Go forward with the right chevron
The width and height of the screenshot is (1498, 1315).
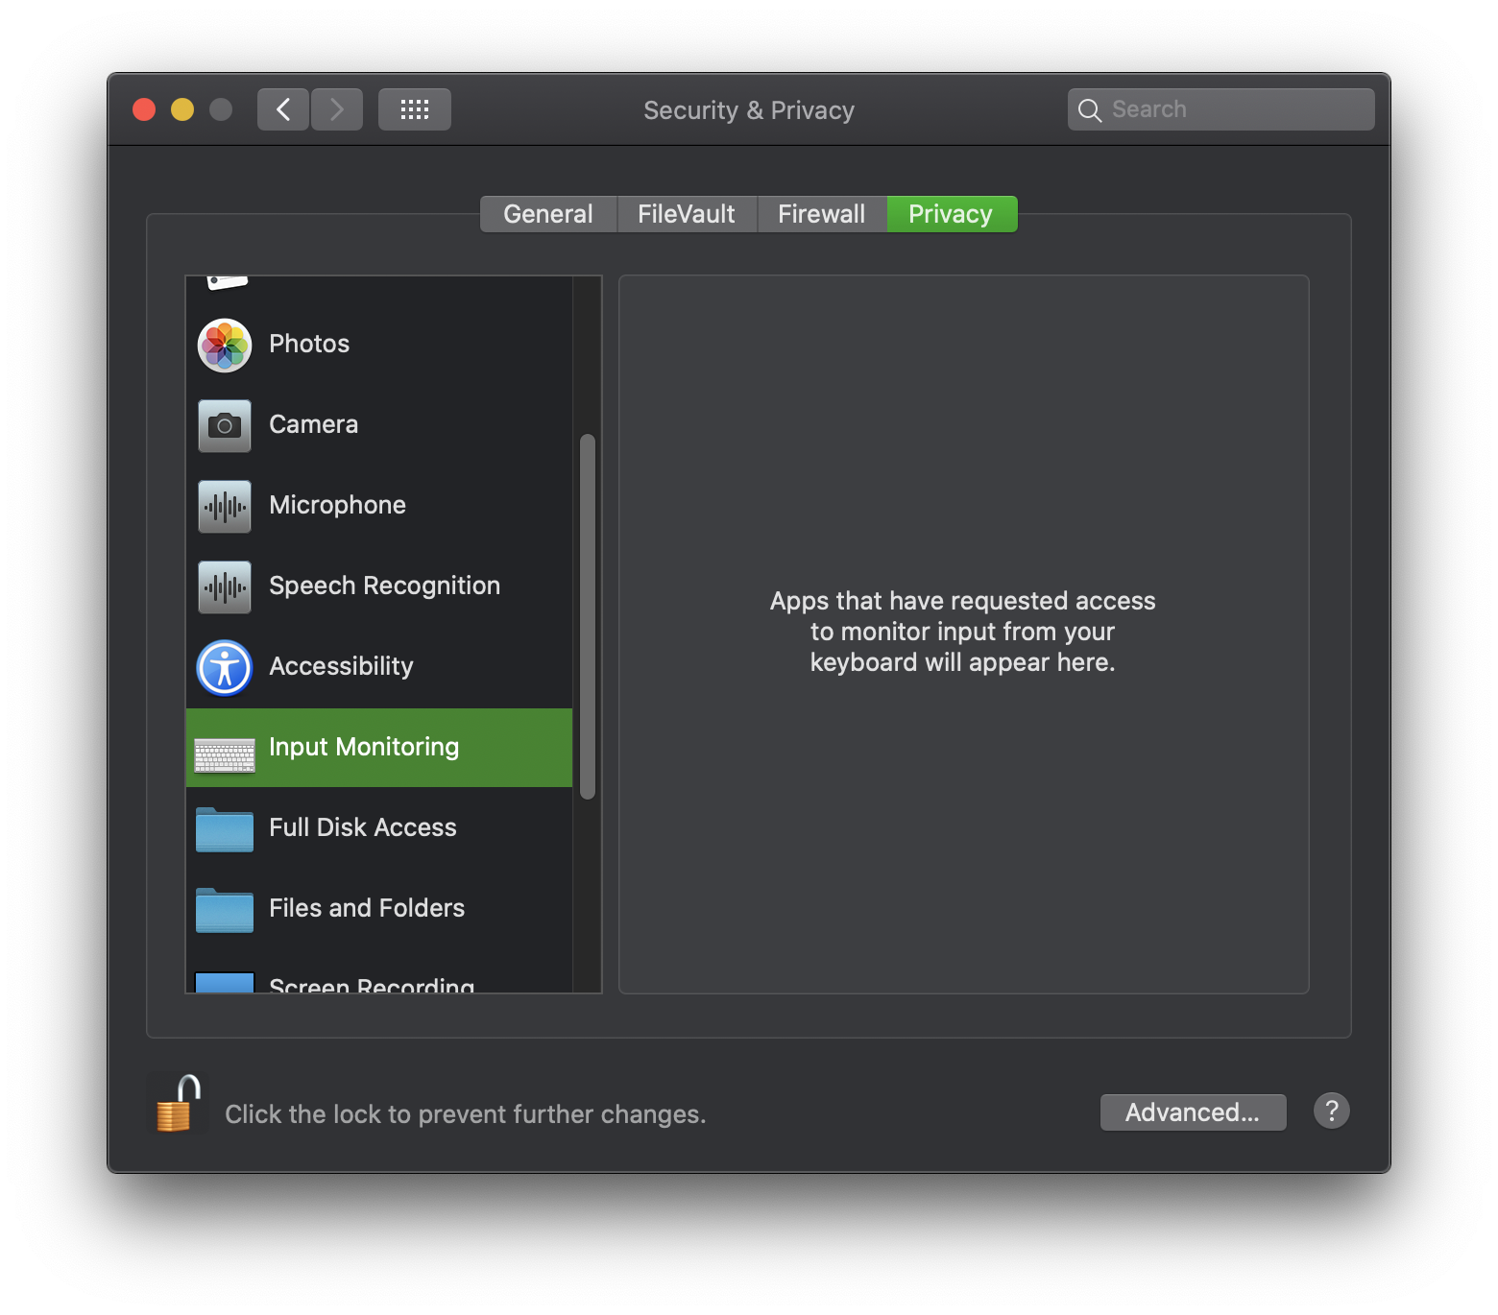click(x=337, y=109)
